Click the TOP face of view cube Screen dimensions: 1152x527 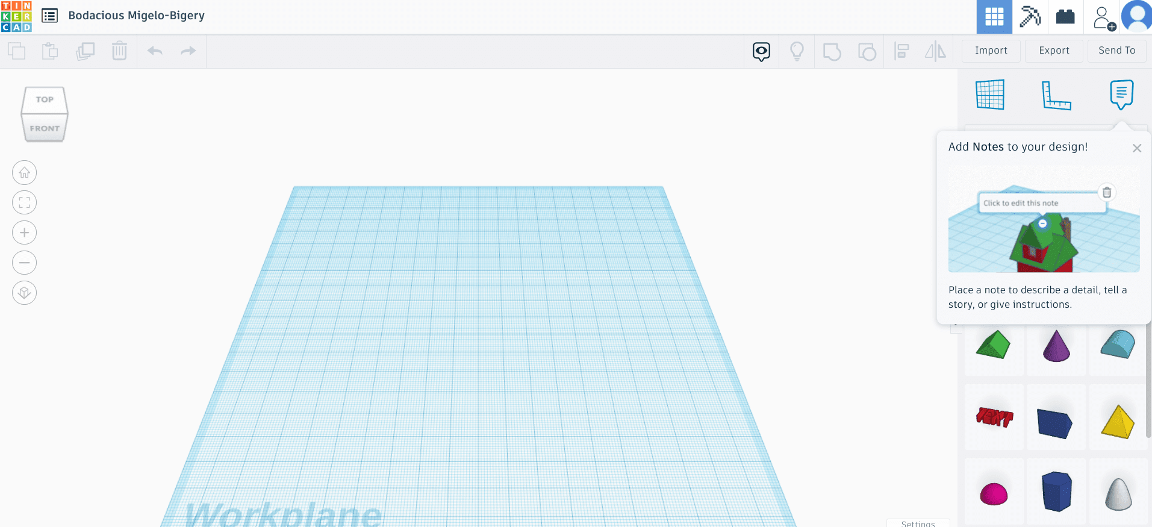[x=45, y=100]
